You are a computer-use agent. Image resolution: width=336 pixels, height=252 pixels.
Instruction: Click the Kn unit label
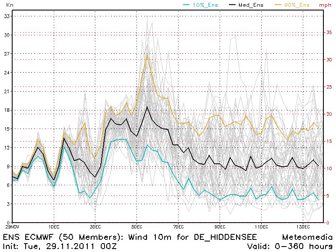[x=10, y=5]
